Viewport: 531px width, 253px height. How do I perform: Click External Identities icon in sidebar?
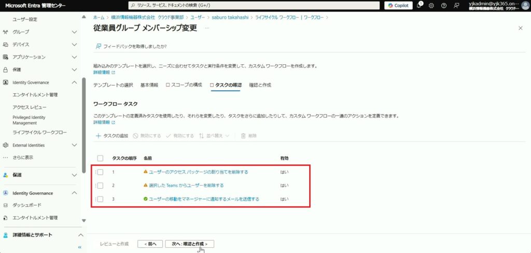(x=5, y=145)
